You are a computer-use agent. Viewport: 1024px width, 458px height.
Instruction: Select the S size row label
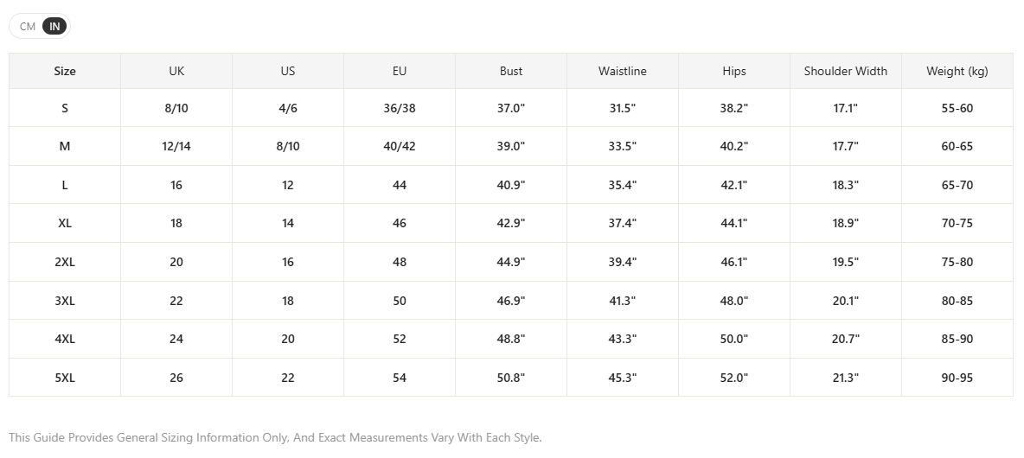65,108
